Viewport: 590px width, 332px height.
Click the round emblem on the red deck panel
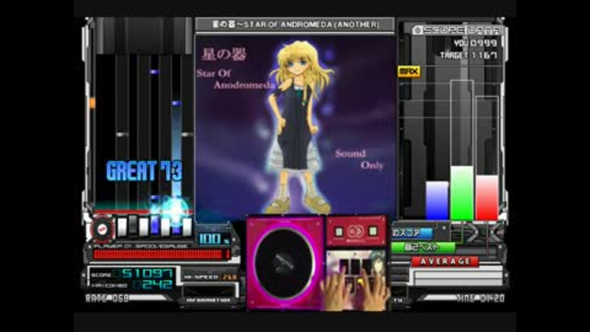tap(356, 232)
